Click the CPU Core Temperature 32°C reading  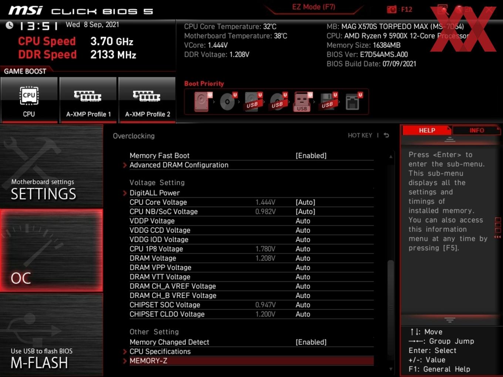pyautogui.click(x=230, y=27)
